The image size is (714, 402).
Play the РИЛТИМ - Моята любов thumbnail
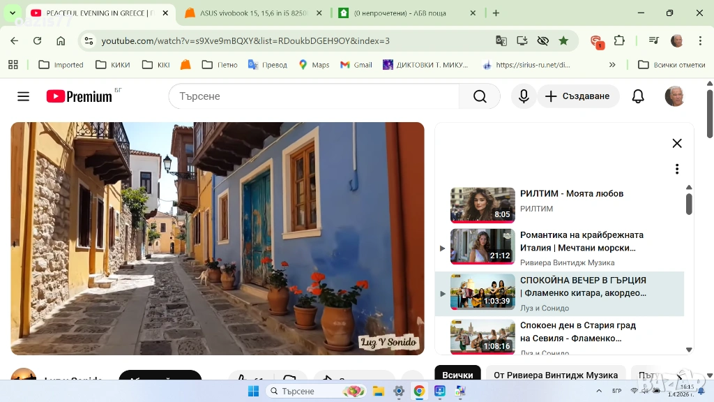[483, 204]
